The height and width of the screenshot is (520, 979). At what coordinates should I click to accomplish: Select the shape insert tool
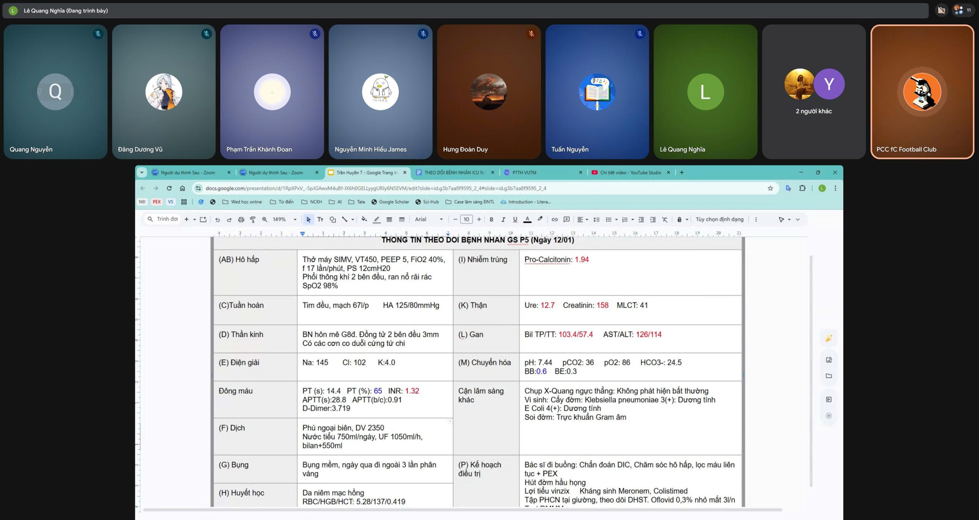[x=333, y=219]
